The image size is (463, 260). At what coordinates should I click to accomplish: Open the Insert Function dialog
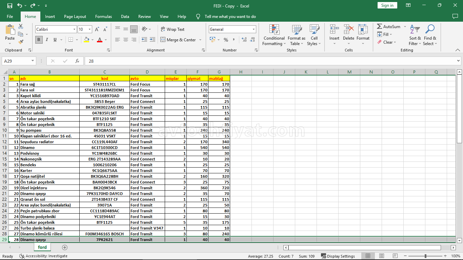(77, 61)
